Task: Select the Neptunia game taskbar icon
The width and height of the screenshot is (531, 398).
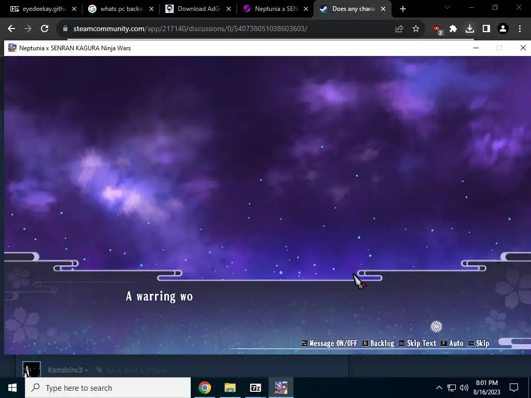Action: [281, 388]
